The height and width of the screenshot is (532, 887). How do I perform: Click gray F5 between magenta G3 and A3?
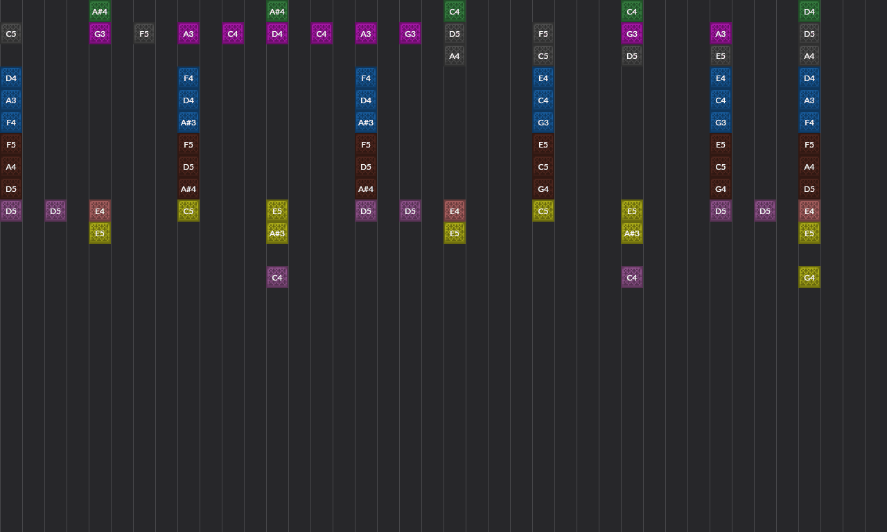144,33
